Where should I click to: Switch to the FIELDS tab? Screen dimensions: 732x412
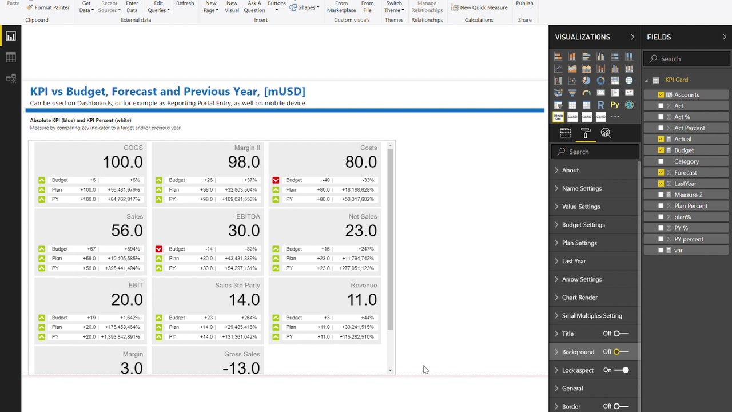point(659,37)
